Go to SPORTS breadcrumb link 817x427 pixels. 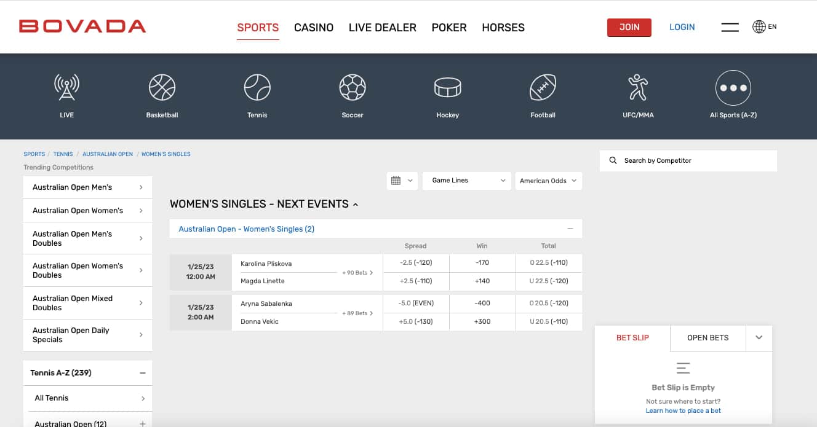tap(34, 154)
